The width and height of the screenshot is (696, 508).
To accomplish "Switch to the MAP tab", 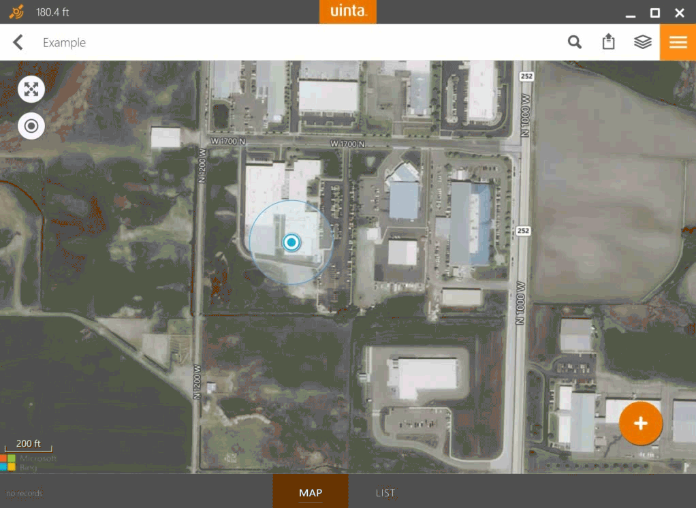I will coord(311,492).
